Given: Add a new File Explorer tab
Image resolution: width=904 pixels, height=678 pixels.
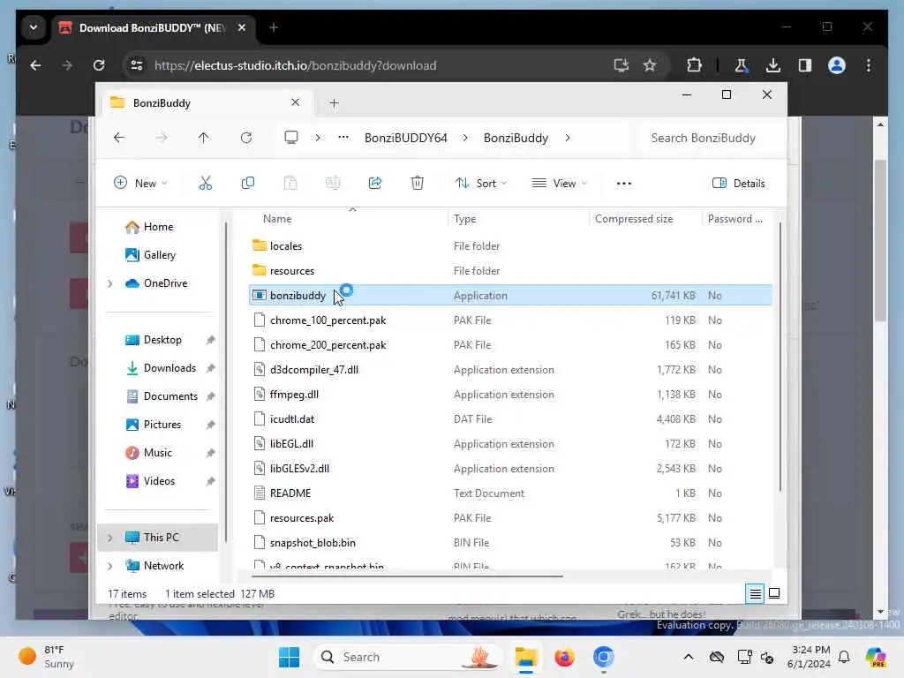Looking at the screenshot, I should pos(334,103).
